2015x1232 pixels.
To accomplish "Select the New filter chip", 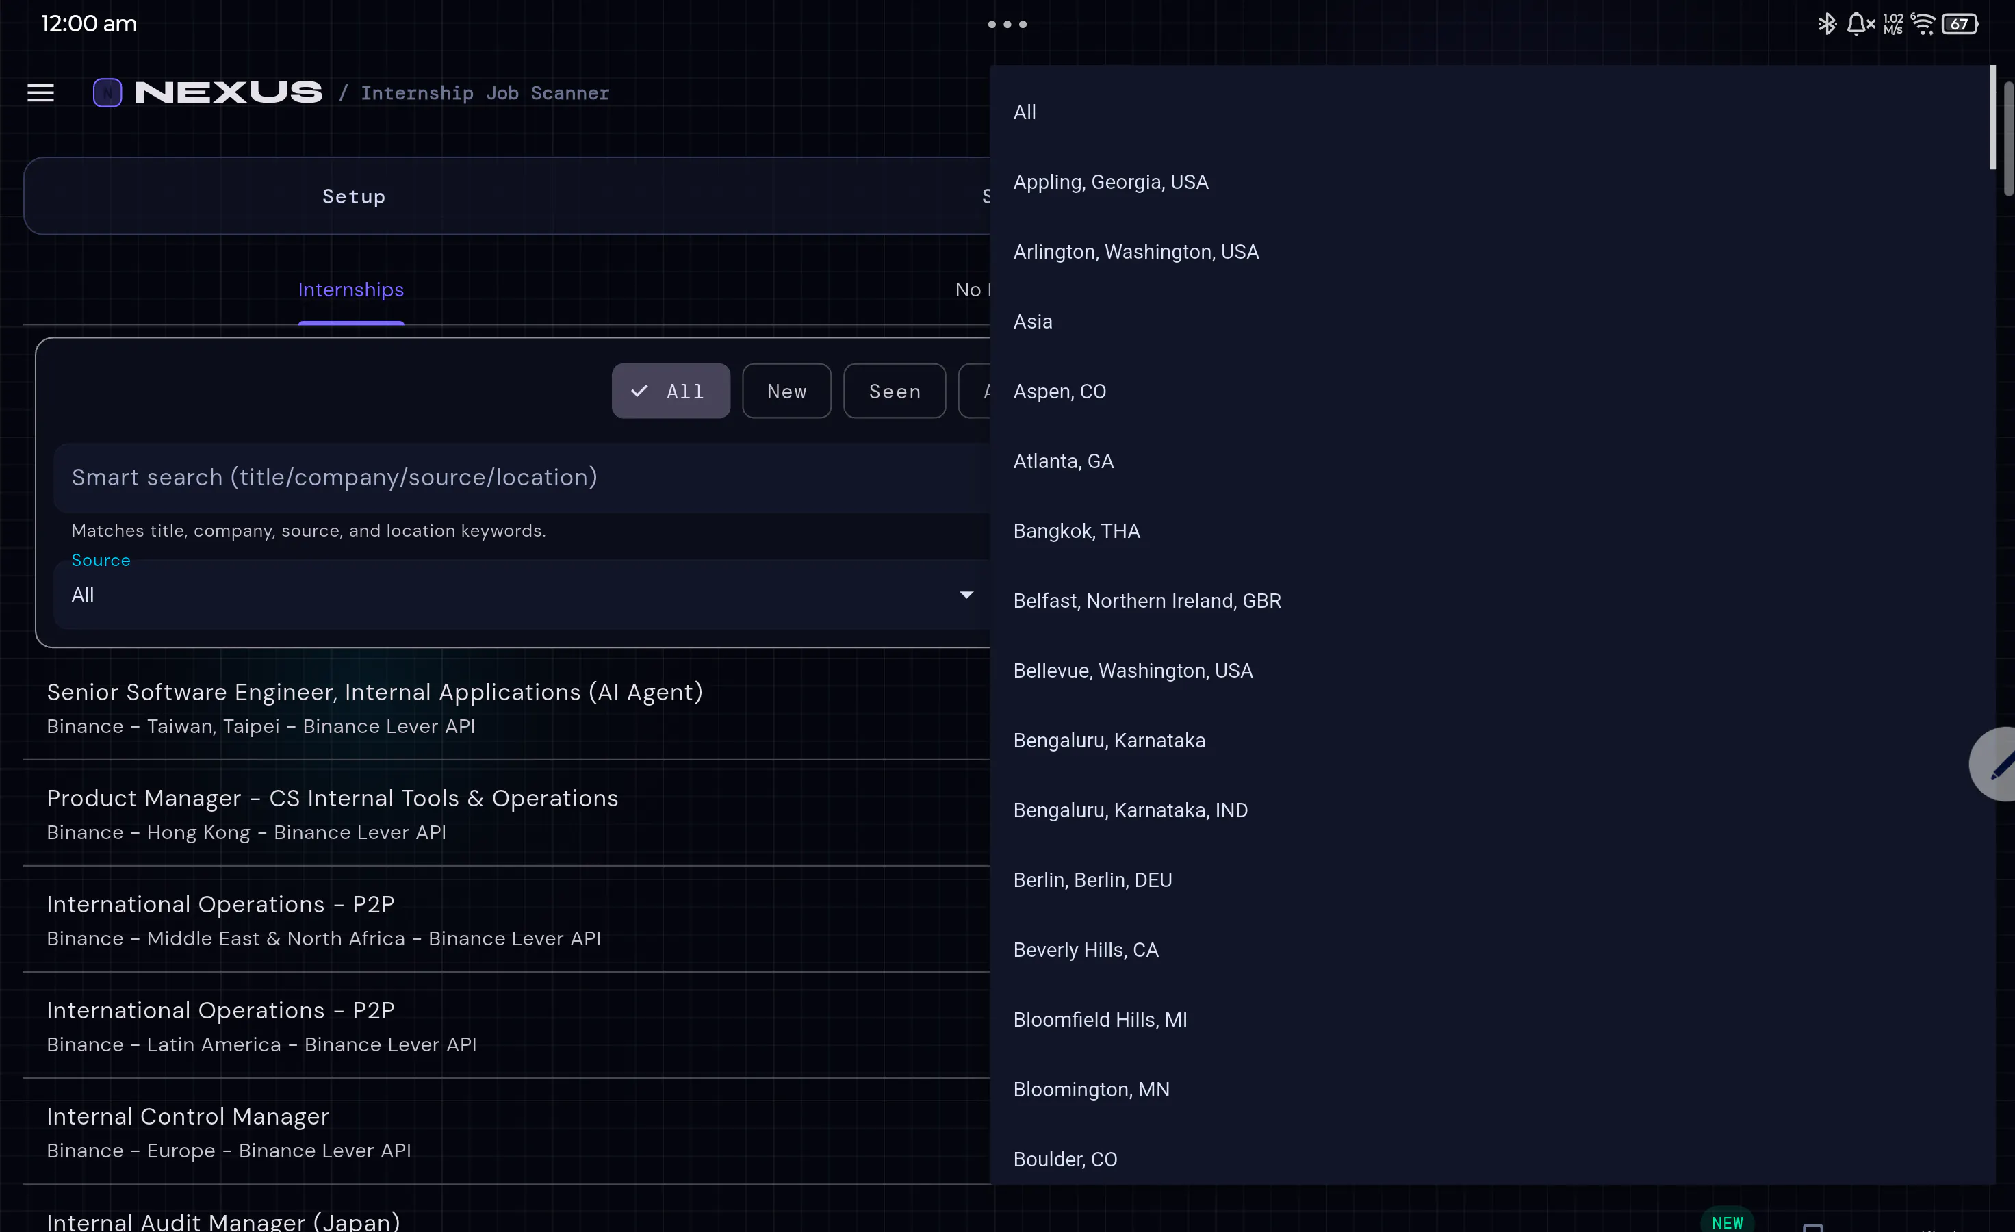I will tap(786, 391).
